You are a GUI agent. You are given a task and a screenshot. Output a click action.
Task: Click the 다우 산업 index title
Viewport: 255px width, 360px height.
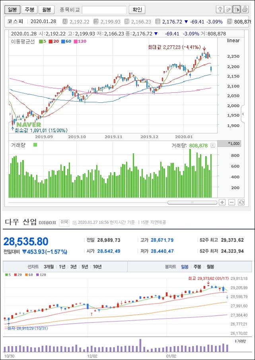[x=20, y=222]
